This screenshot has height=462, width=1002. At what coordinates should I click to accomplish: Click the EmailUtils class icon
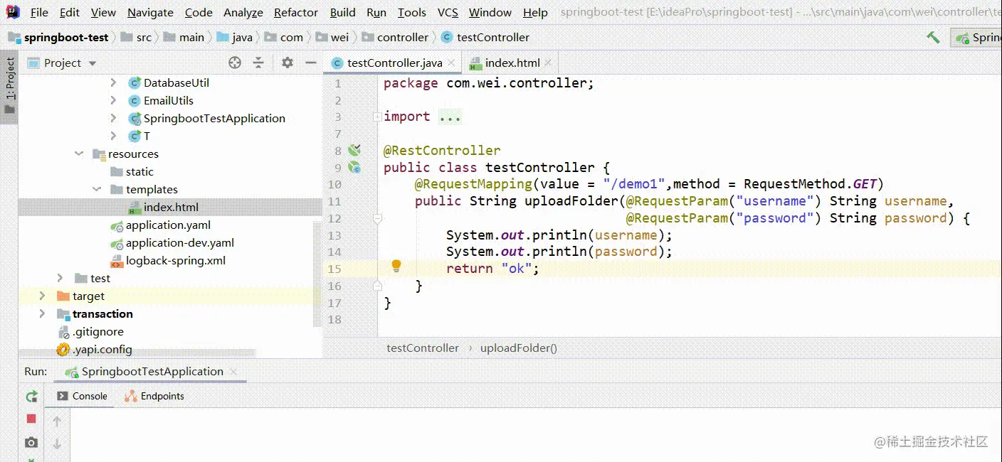click(x=135, y=100)
